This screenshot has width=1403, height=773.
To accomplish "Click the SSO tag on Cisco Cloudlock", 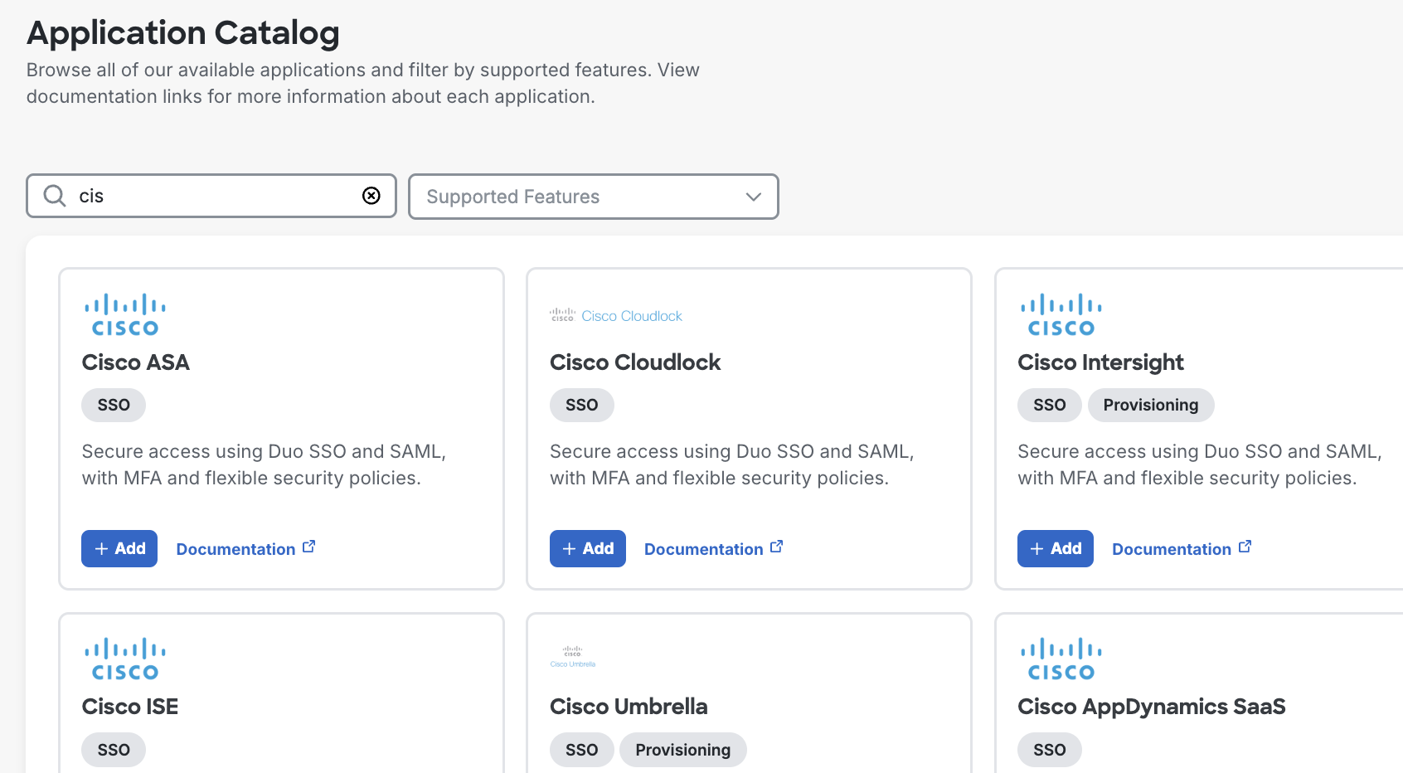I will pyautogui.click(x=581, y=405).
